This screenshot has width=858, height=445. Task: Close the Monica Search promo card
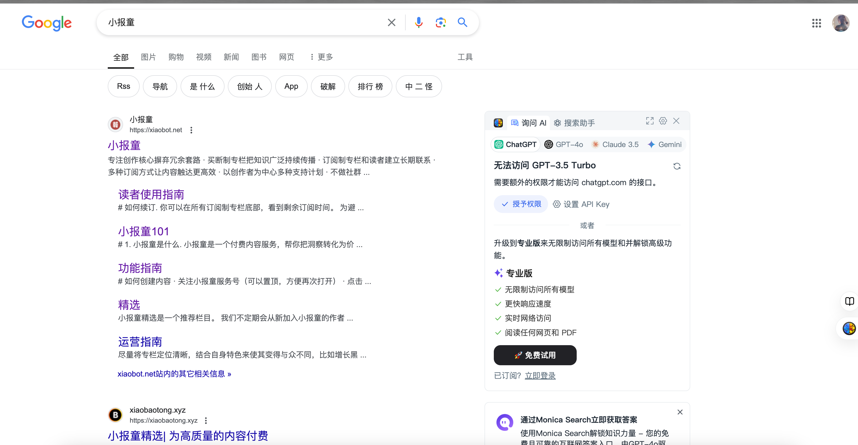680,412
